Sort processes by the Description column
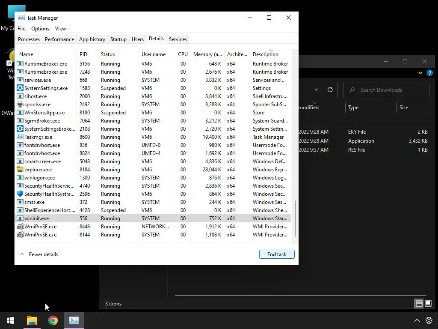This screenshot has width=438, height=329. pyautogui.click(x=271, y=54)
